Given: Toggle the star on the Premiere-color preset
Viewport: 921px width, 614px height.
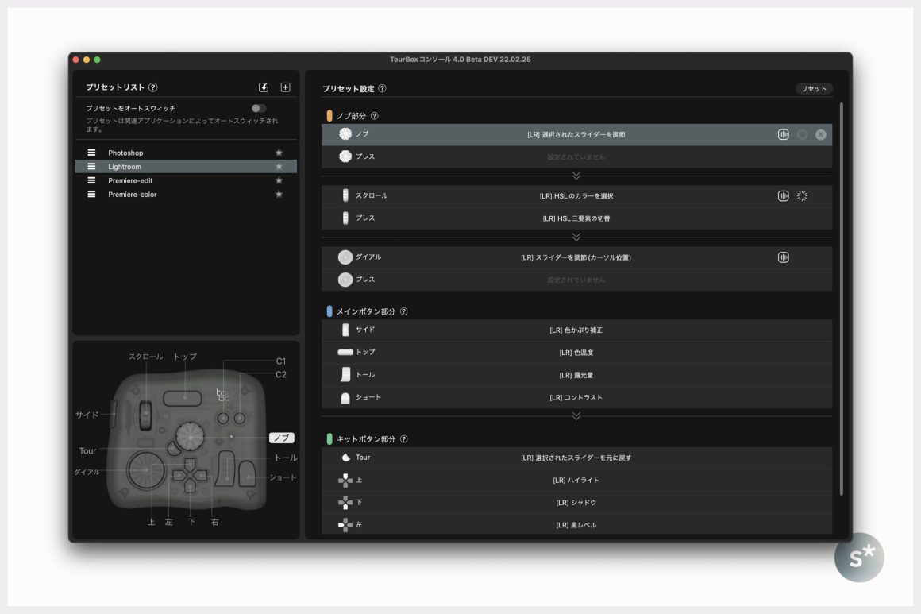Looking at the screenshot, I should 279,195.
